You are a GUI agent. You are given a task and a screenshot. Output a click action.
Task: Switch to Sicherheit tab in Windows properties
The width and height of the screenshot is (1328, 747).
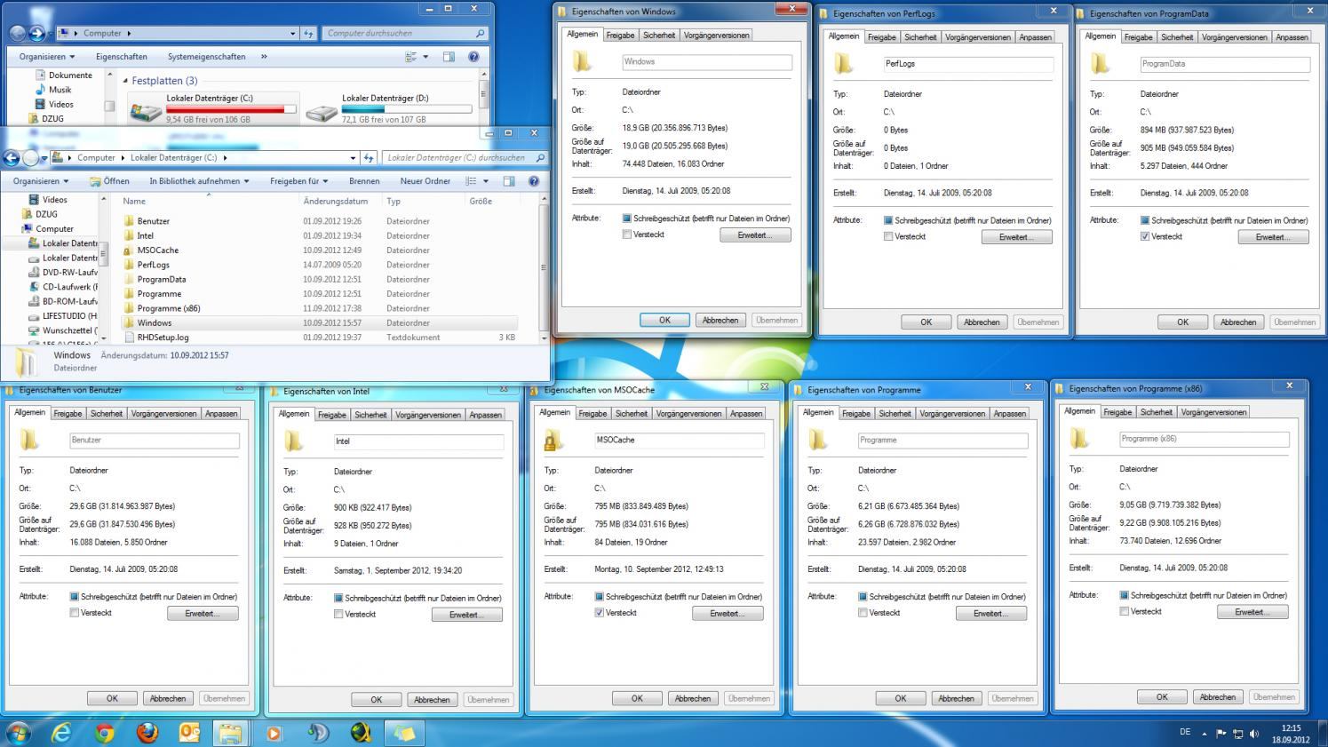coord(659,36)
